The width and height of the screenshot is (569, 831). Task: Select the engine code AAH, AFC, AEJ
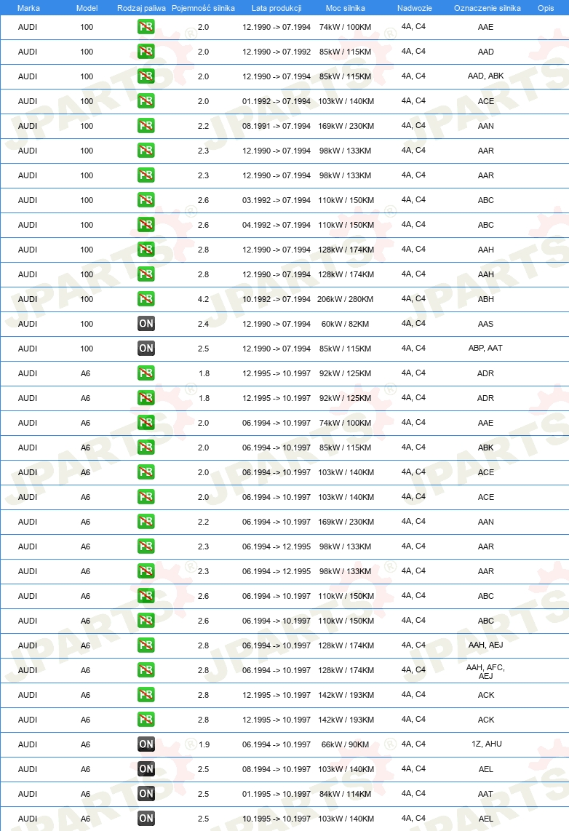pos(486,672)
